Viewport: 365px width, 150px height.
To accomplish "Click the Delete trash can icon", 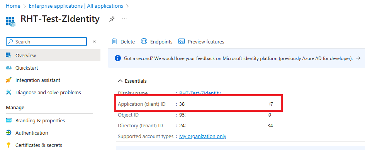I will coord(114,42).
